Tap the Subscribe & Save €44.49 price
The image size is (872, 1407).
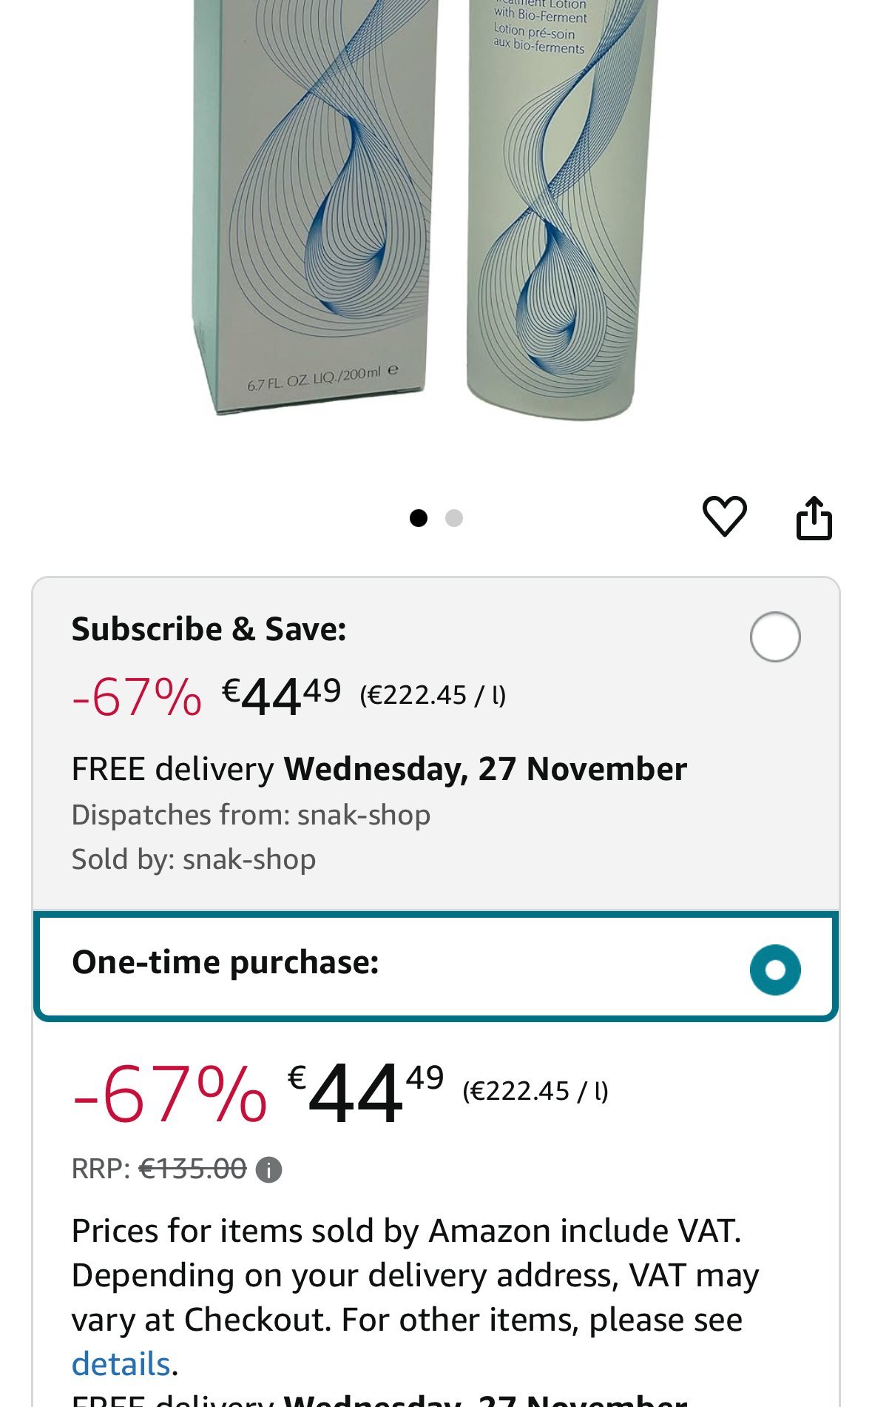coord(281,696)
